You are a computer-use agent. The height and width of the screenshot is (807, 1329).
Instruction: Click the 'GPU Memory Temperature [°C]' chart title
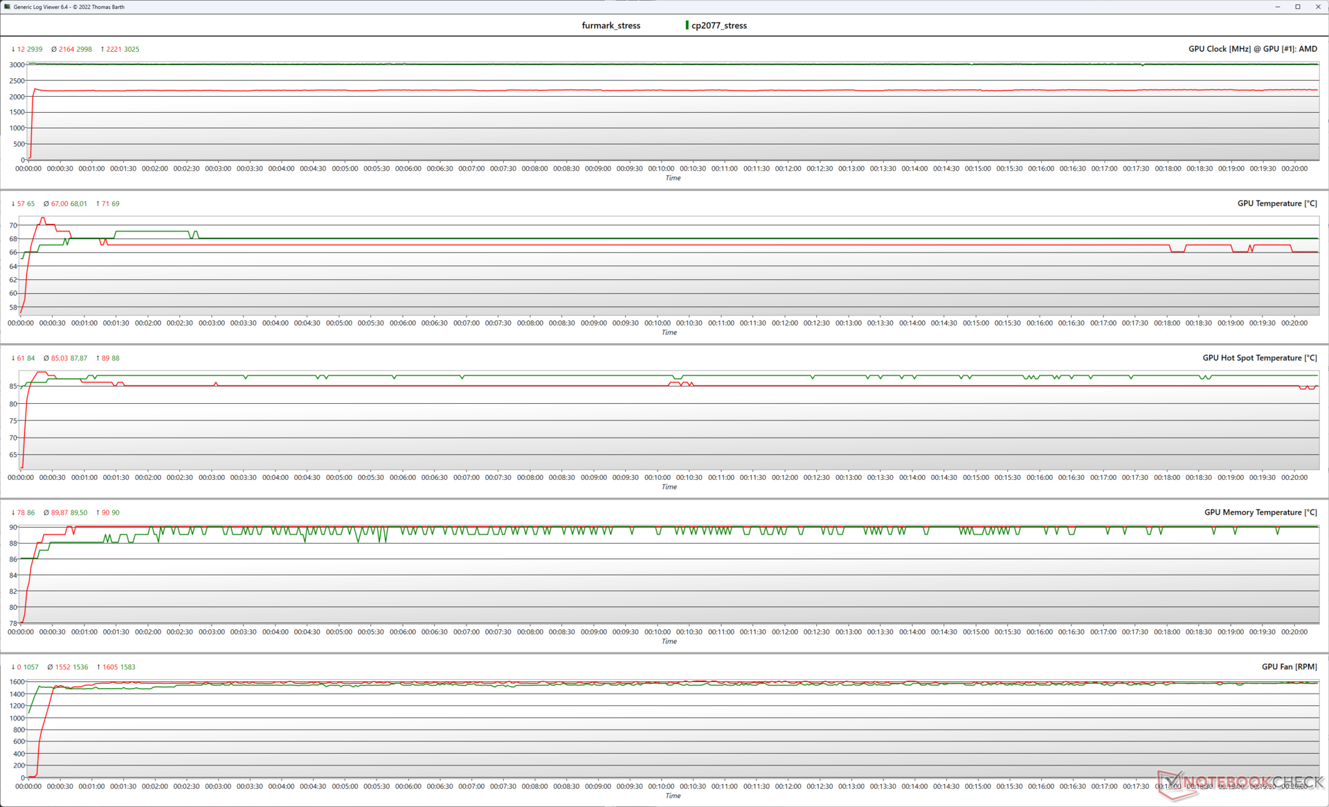[1260, 512]
